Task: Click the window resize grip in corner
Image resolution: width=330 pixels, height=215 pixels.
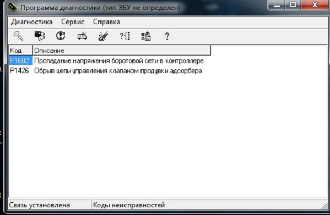Action: coord(324,206)
